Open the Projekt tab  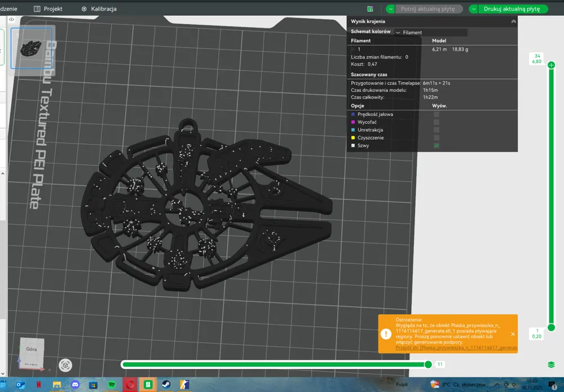(48, 8)
